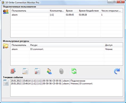Image resolution: width=126 pixels, height=103 pixels.
Task: Select the D:\common\ resource row
Action: click(x=67, y=49)
